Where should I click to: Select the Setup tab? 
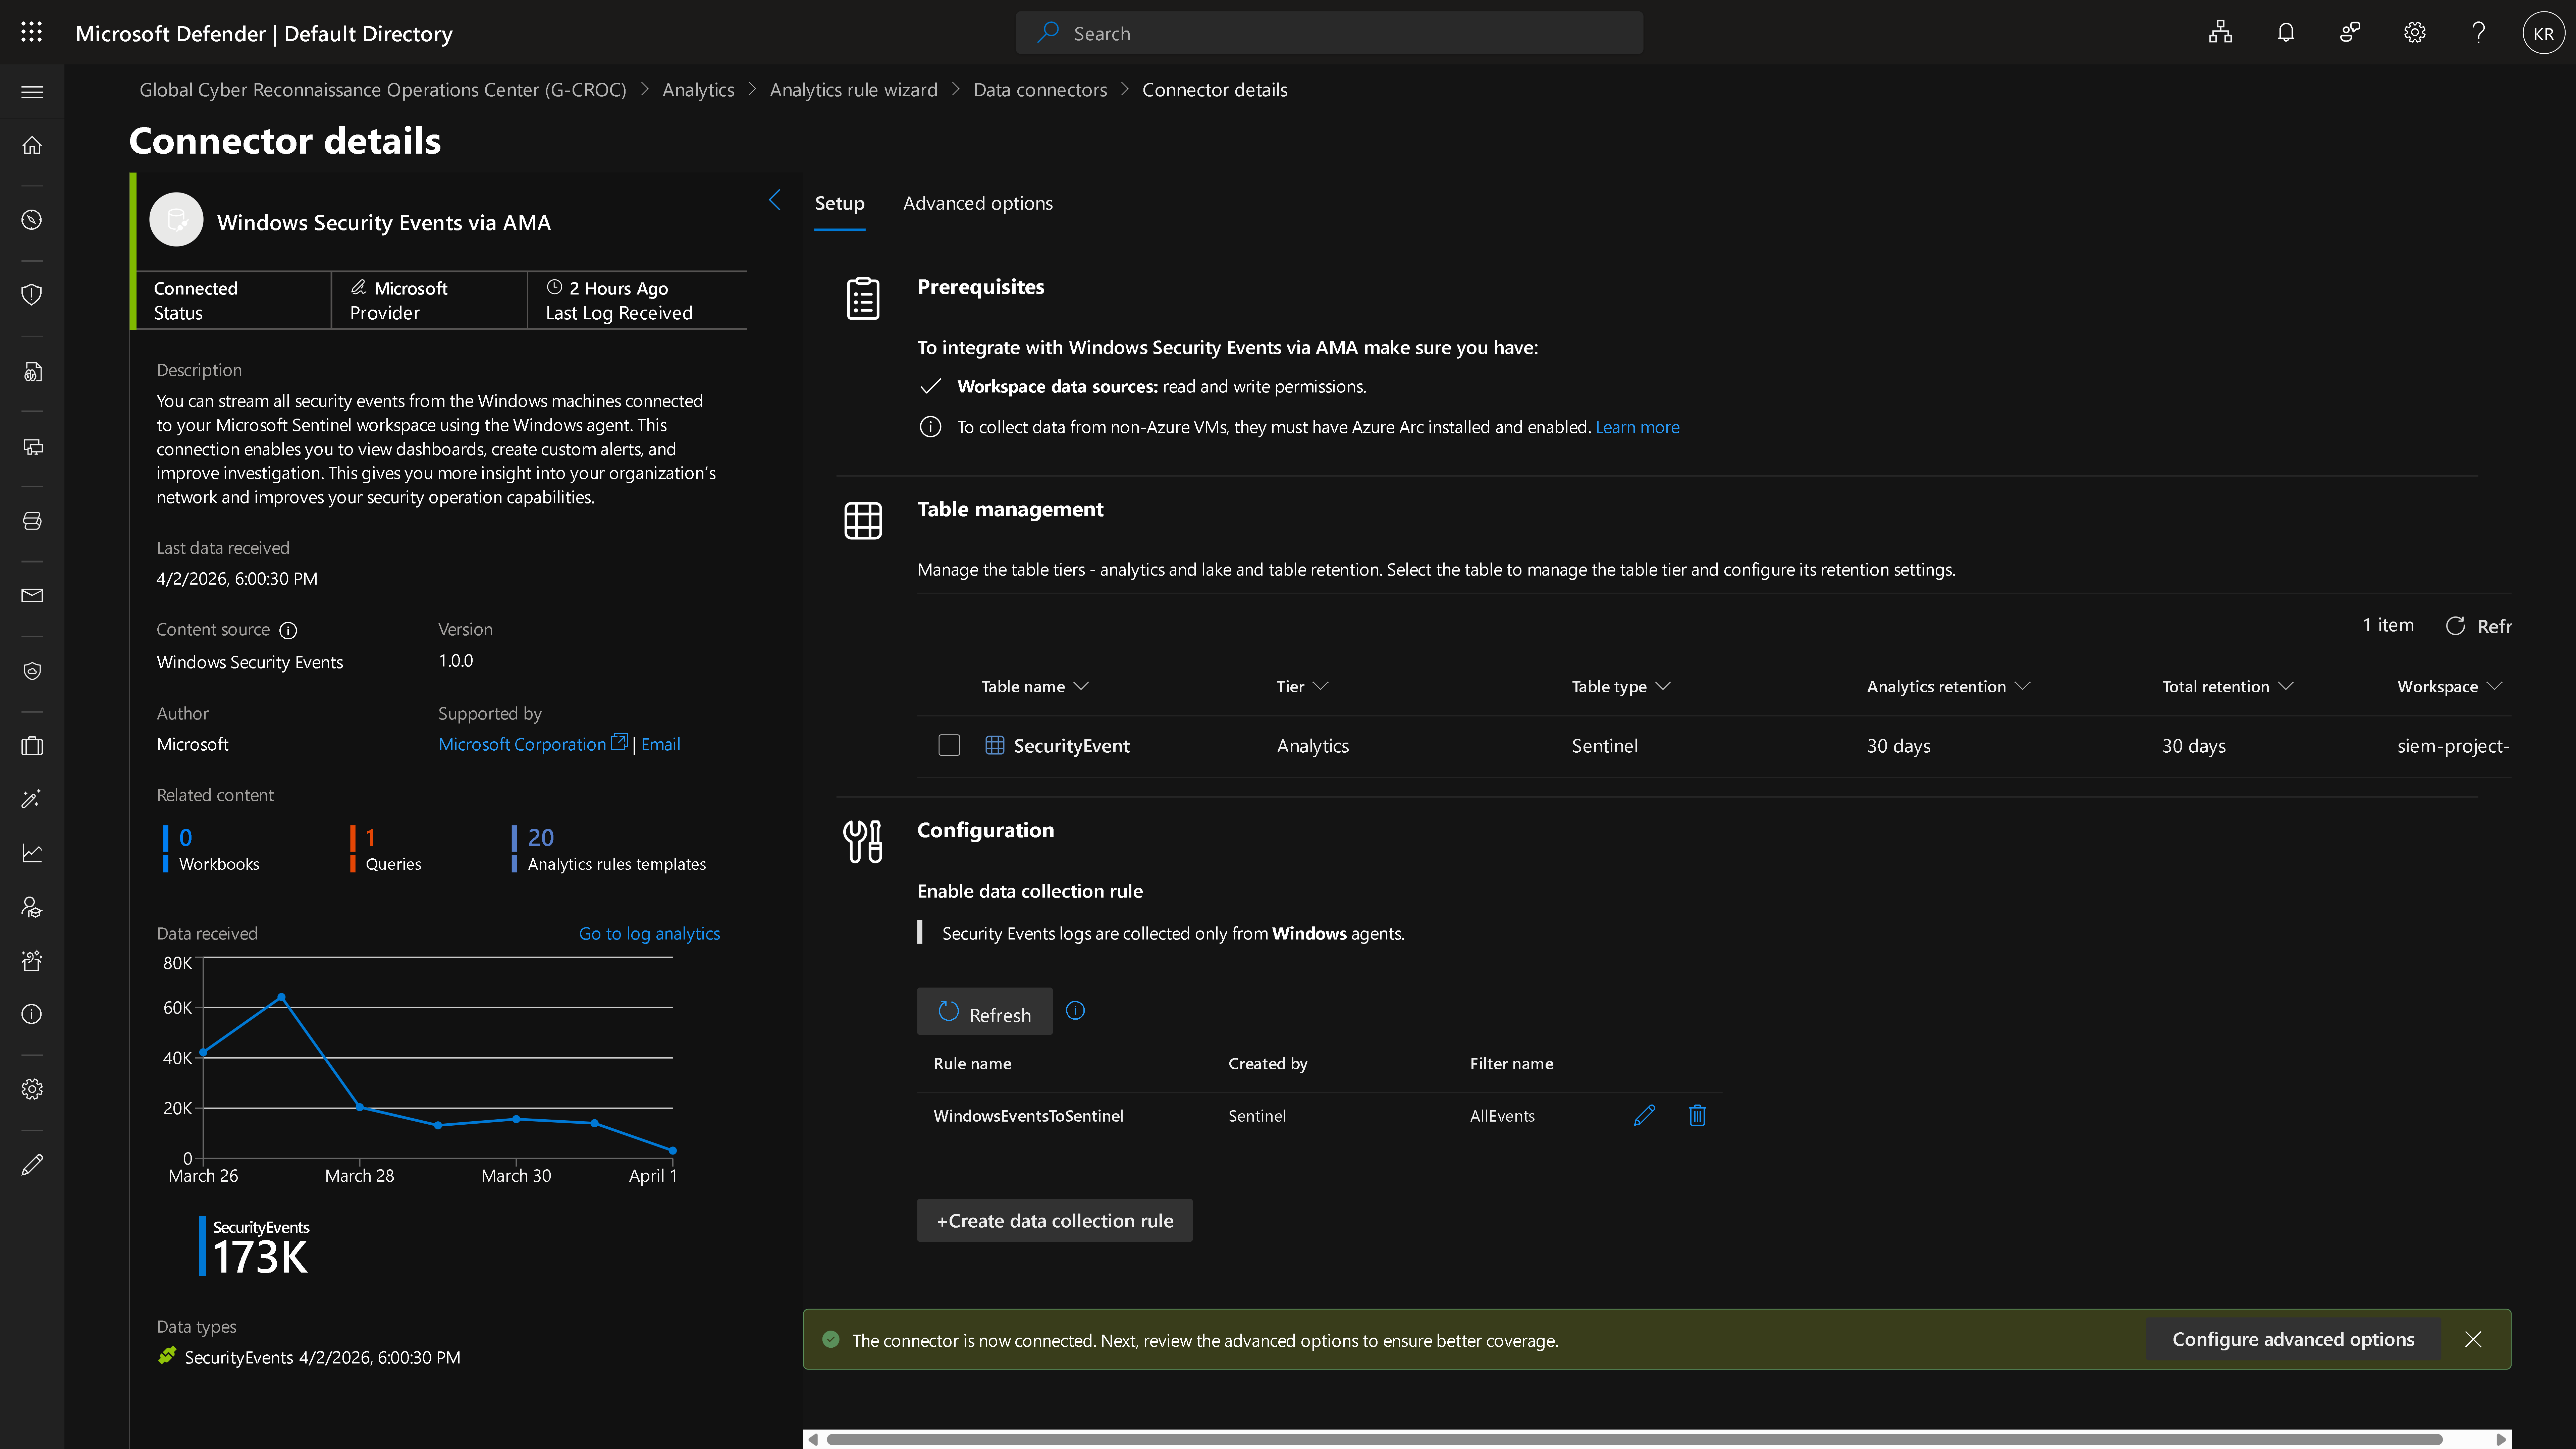(839, 203)
